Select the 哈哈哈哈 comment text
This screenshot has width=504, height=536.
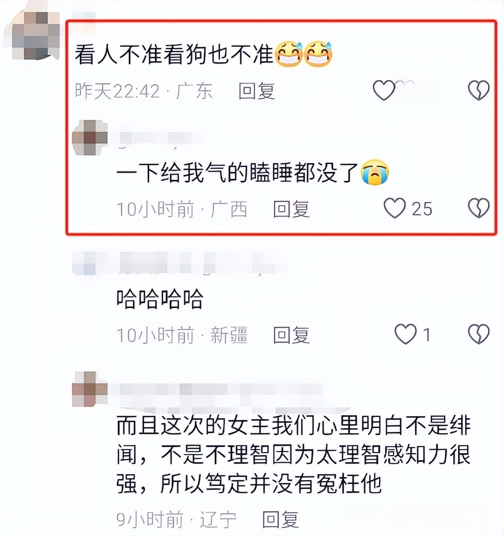pos(160,298)
